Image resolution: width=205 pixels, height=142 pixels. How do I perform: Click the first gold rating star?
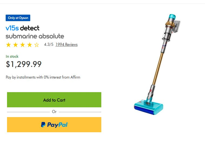(x=8, y=45)
